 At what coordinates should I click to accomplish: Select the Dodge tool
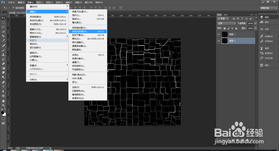[3, 77]
